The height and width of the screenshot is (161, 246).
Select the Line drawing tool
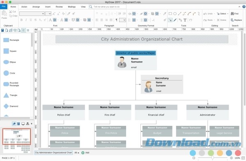pos(179,14)
